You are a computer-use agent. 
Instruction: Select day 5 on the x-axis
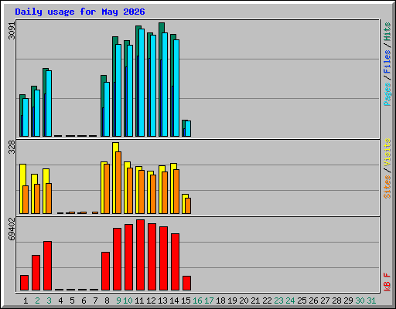[x=72, y=301]
